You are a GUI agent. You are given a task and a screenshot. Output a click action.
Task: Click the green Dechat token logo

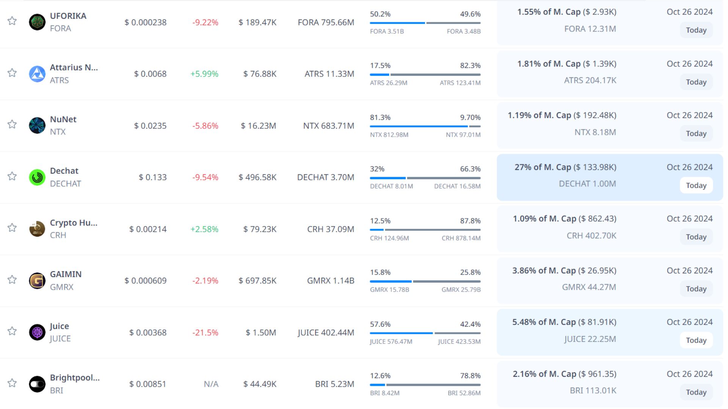(37, 177)
